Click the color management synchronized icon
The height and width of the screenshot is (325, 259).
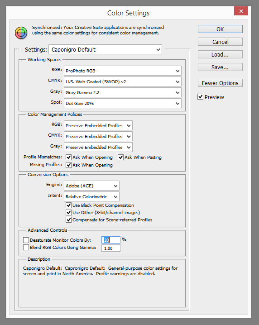tap(21, 33)
